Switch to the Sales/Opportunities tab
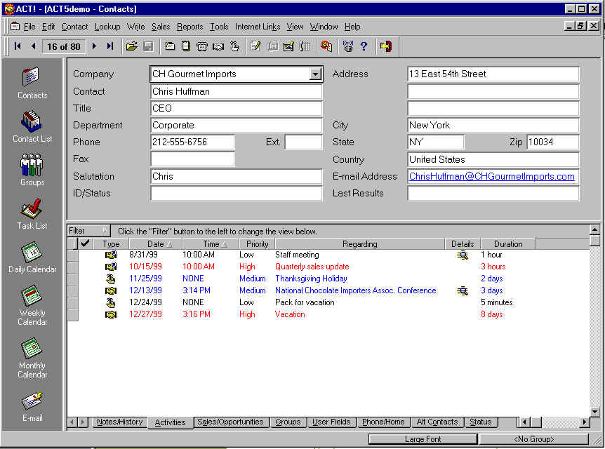This screenshot has width=605, height=449. 230,422
